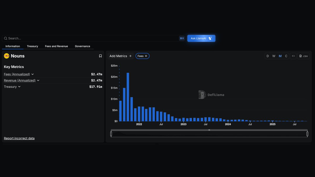
Task: Click the Nouns protocol logo
Action: (7, 56)
